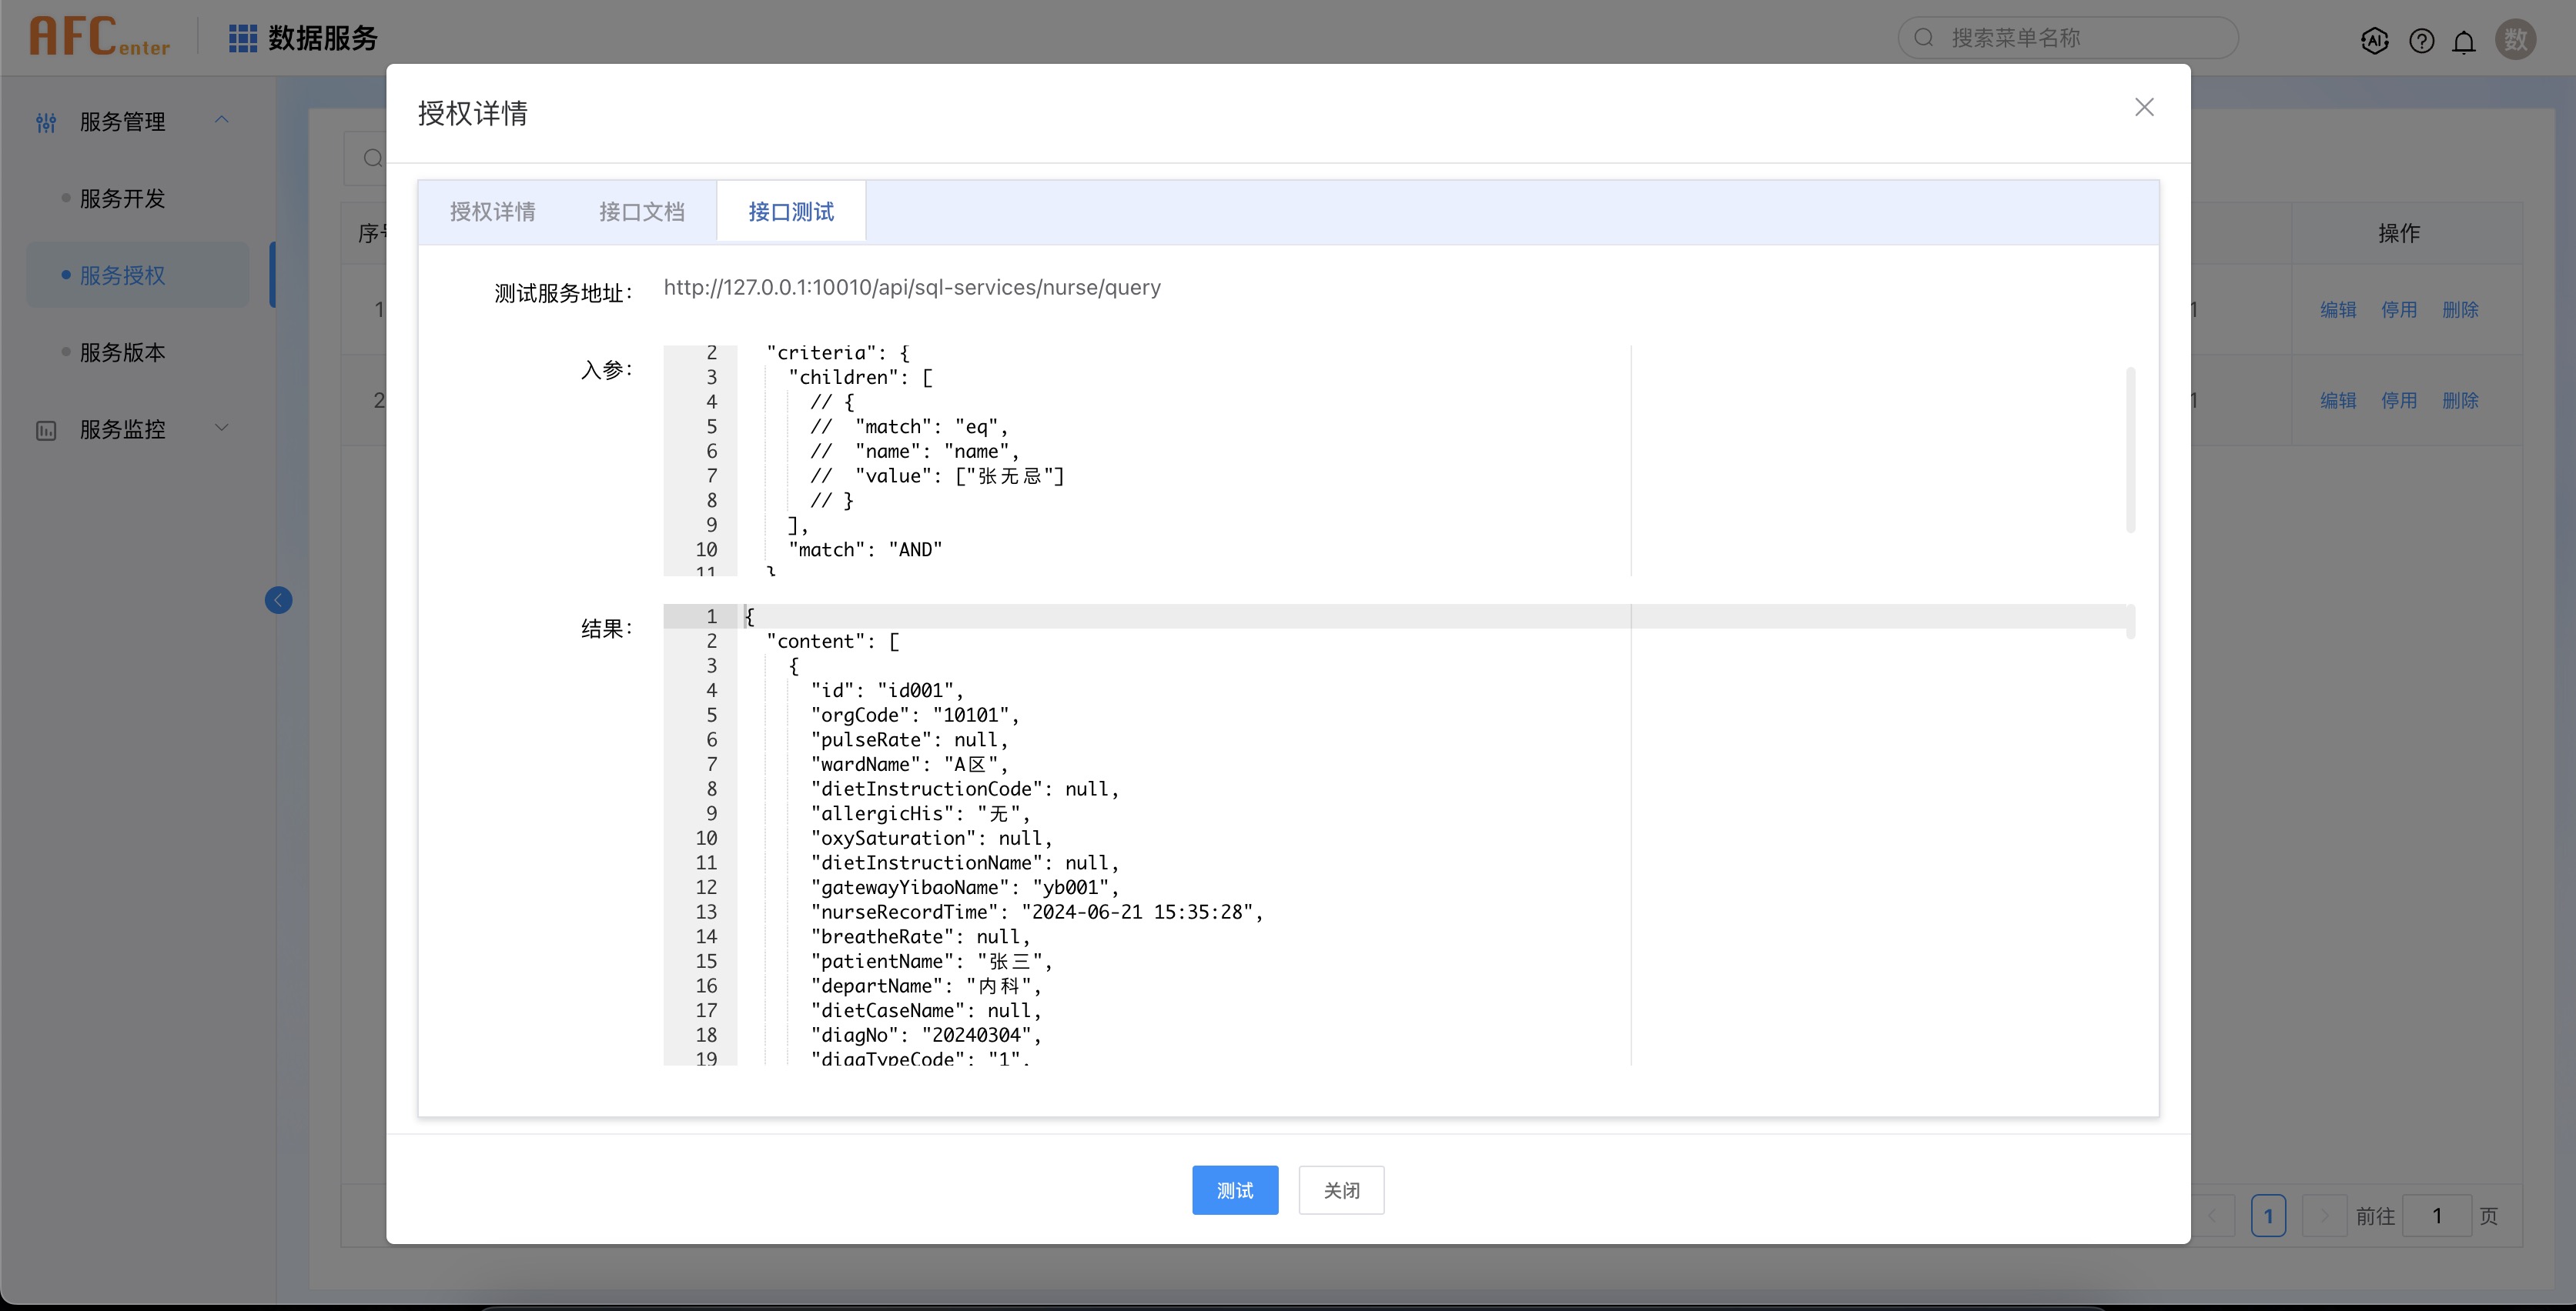Screen dimensions: 2576x1311
Task: Switch to the 接口文档 tab
Action: coord(641,212)
